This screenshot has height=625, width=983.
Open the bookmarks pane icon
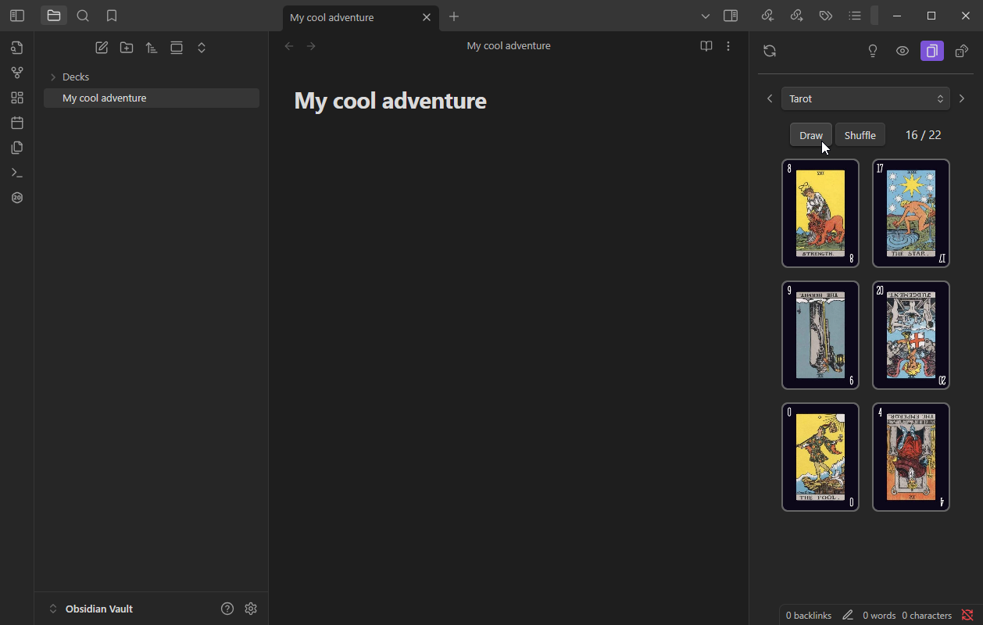pos(112,16)
